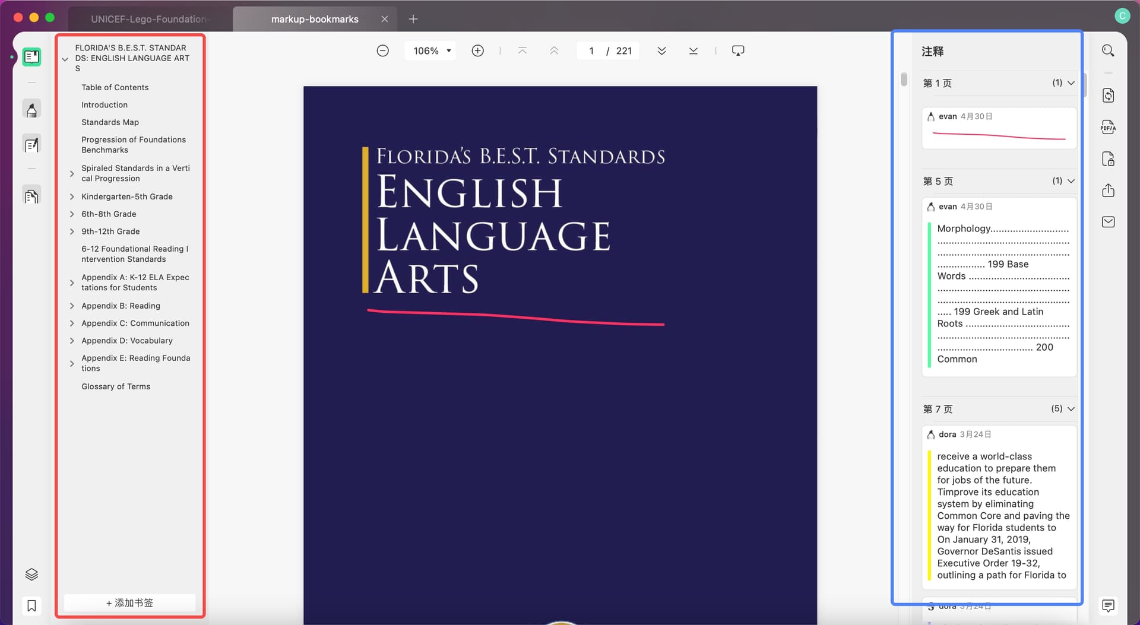Screen dimensions: 1140x625
Task: Switch to UNICEF-Lego-Foundation tab
Action: pyautogui.click(x=148, y=19)
